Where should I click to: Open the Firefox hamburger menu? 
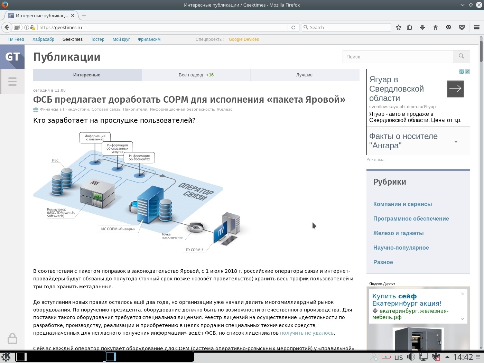(476, 27)
